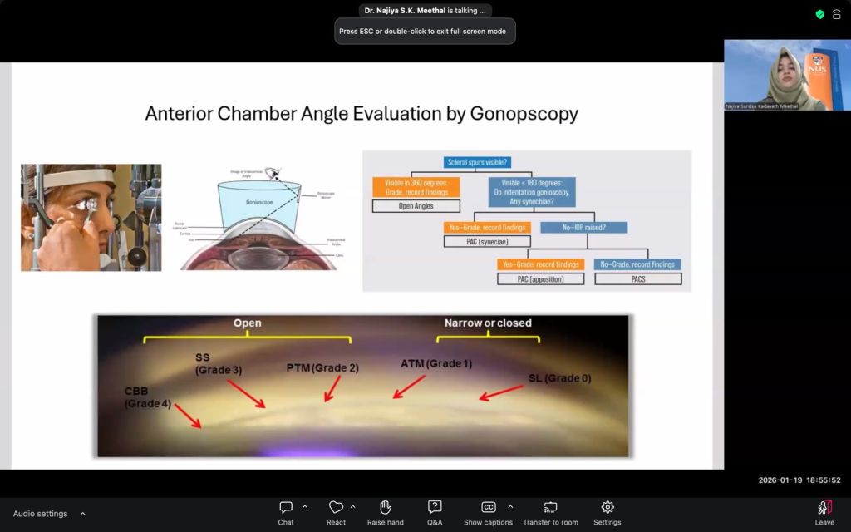Toggle Show captions on
The image size is (851, 532).
point(488,508)
